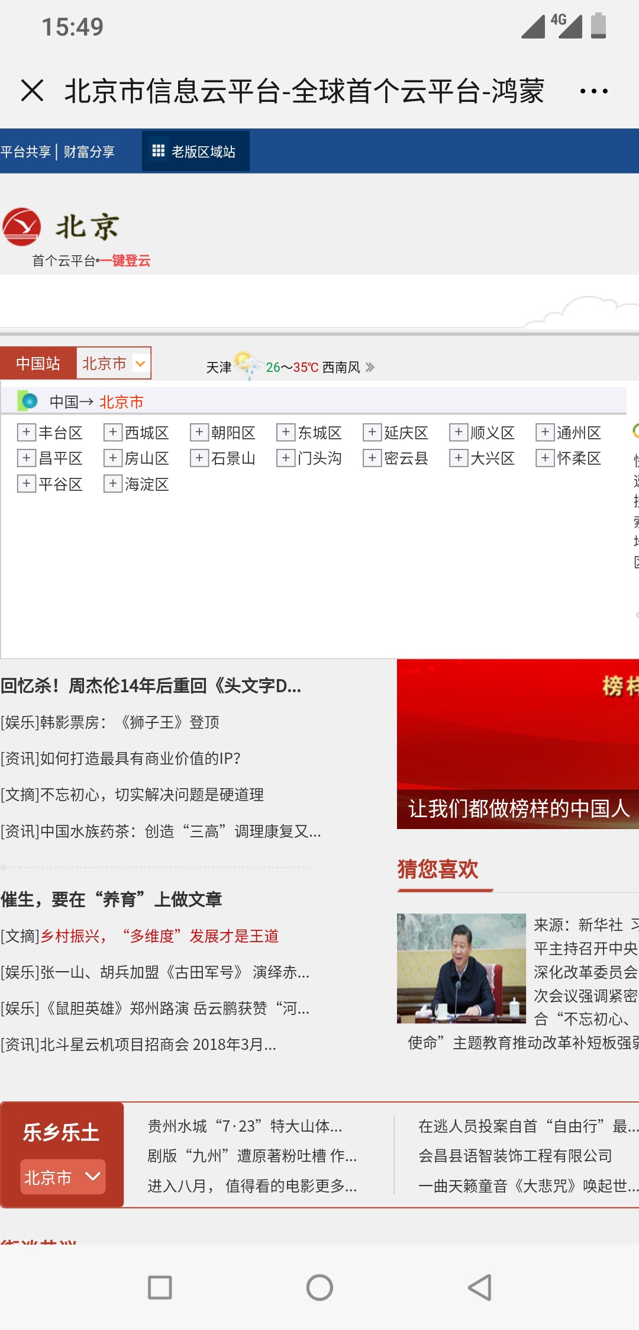The width and height of the screenshot is (639, 1330).
Task: Click the 26～35℃ temperature reading
Action: pos(292,367)
